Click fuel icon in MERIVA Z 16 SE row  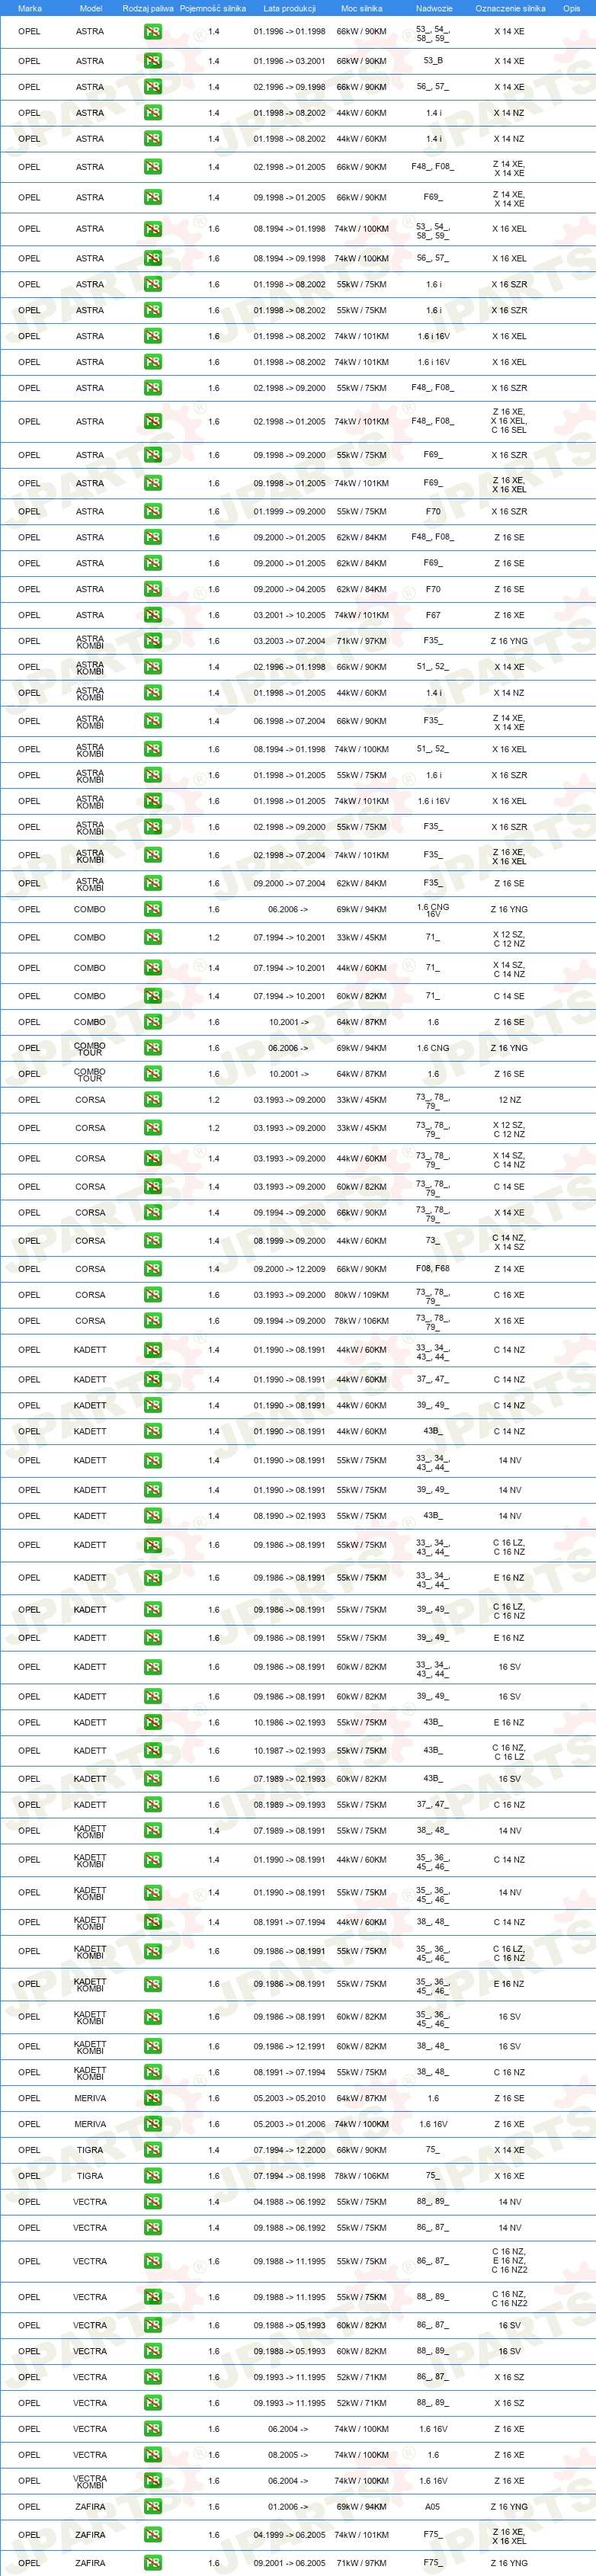pos(153,2098)
